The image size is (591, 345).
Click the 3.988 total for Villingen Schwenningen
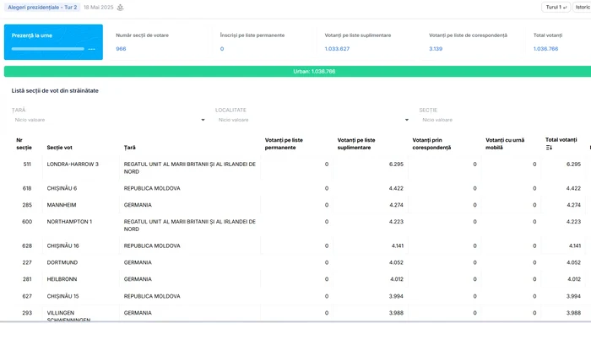tap(573, 313)
